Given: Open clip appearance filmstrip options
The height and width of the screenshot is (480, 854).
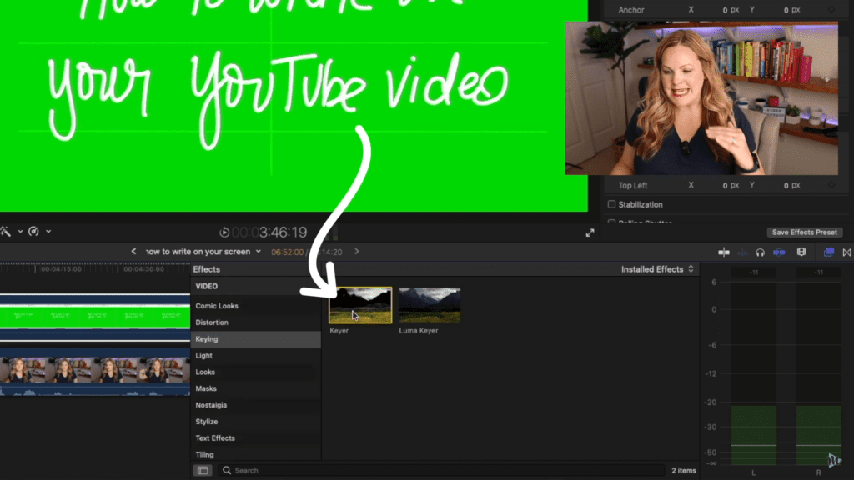Looking at the screenshot, I should pos(801,252).
